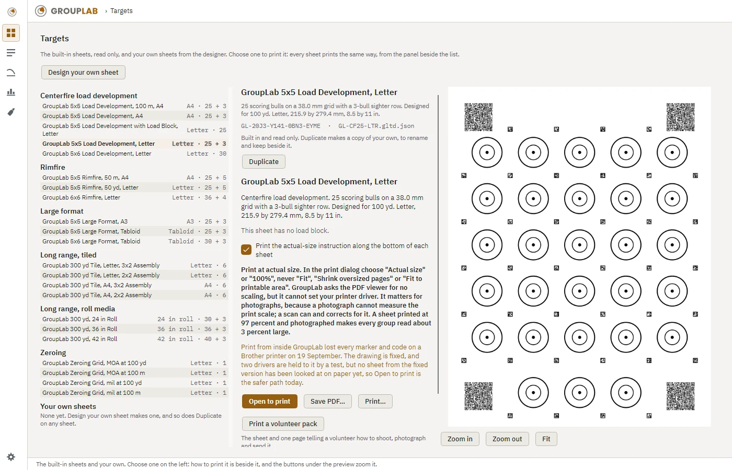Select GroupLab 5x6 Large Format, Tabloid
This screenshot has height=470, width=732.
click(x=134, y=241)
